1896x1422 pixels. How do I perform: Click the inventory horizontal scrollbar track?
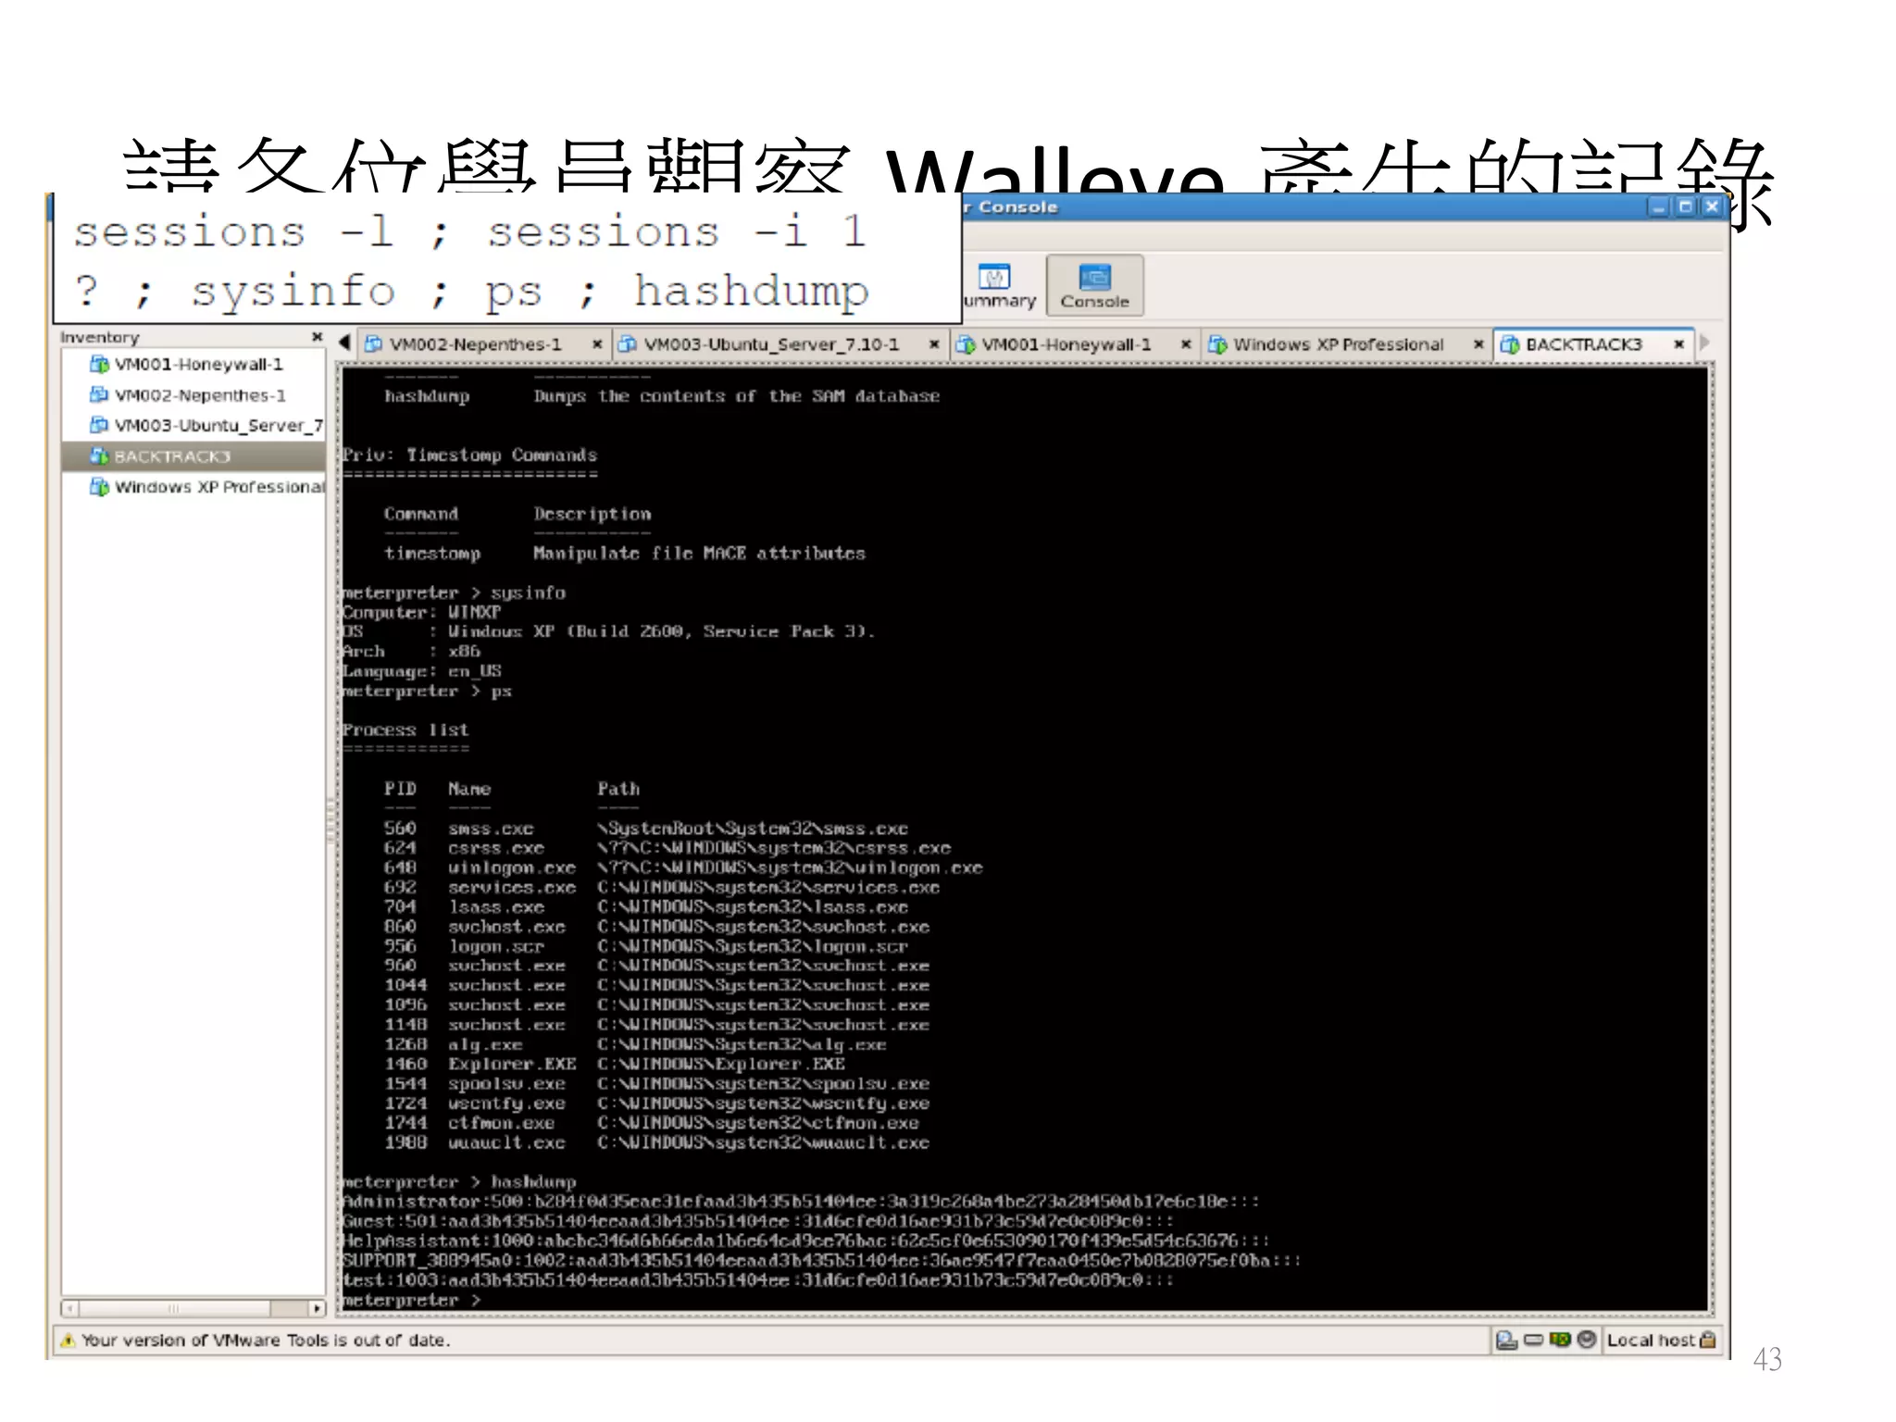coord(193,1308)
